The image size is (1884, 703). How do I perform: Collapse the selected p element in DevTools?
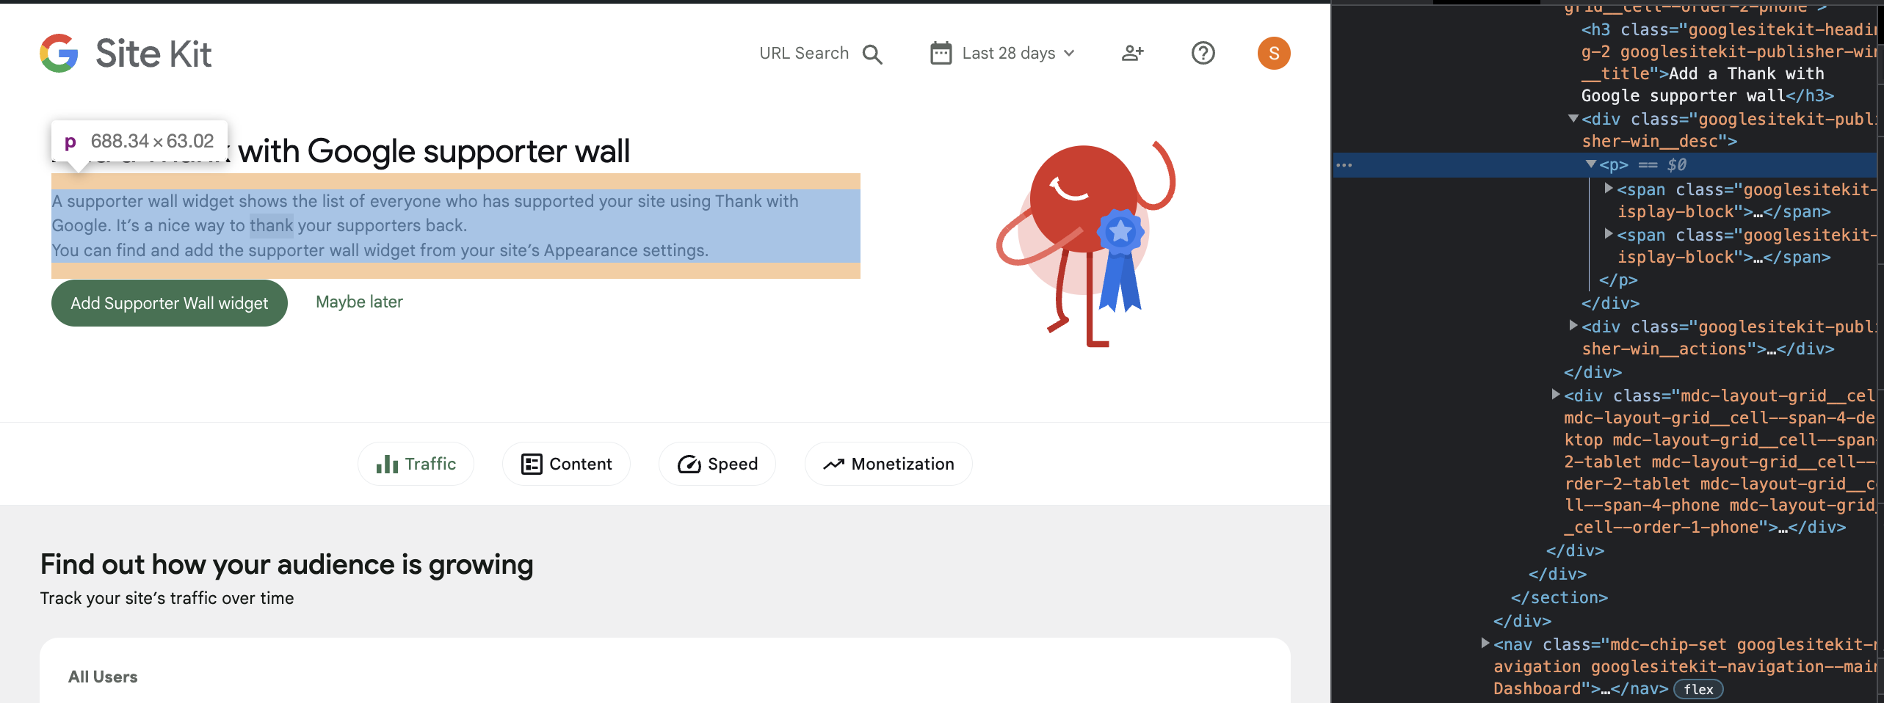1590,164
